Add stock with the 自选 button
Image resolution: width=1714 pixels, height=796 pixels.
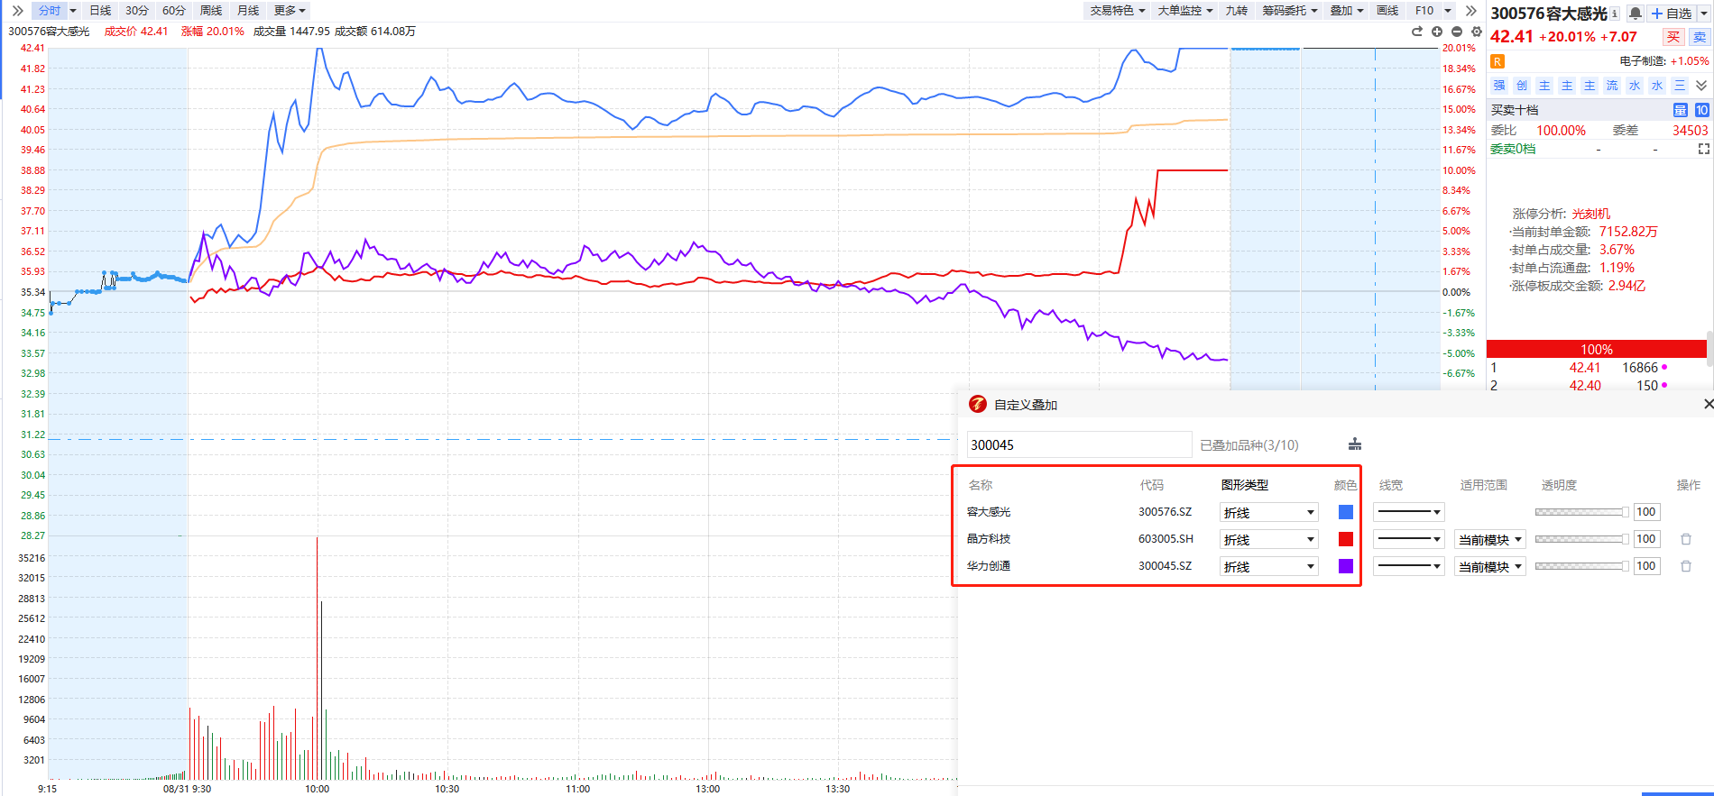[1672, 14]
